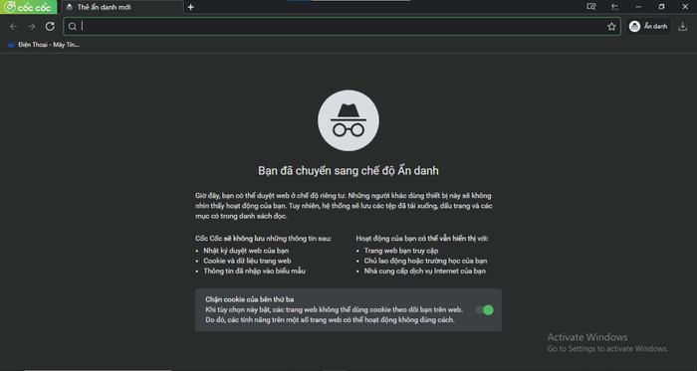Bookmark this page with the star icon
This screenshot has width=697, height=371.
(611, 27)
